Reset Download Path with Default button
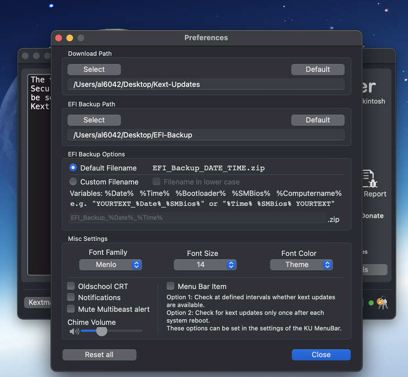 pos(318,70)
